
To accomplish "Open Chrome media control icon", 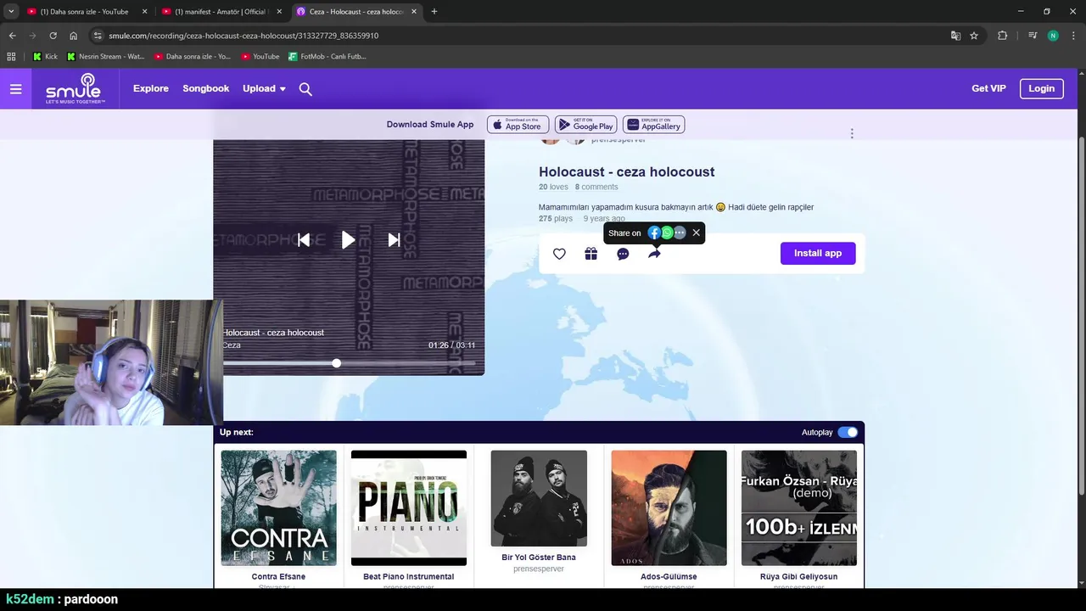I will coord(1033,36).
